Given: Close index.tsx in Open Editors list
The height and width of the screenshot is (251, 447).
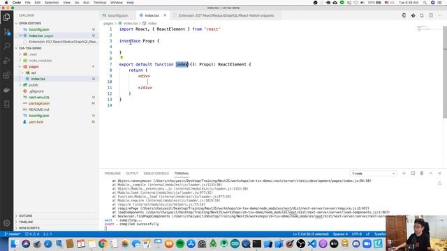Looking at the screenshot, I should (x=20, y=36).
